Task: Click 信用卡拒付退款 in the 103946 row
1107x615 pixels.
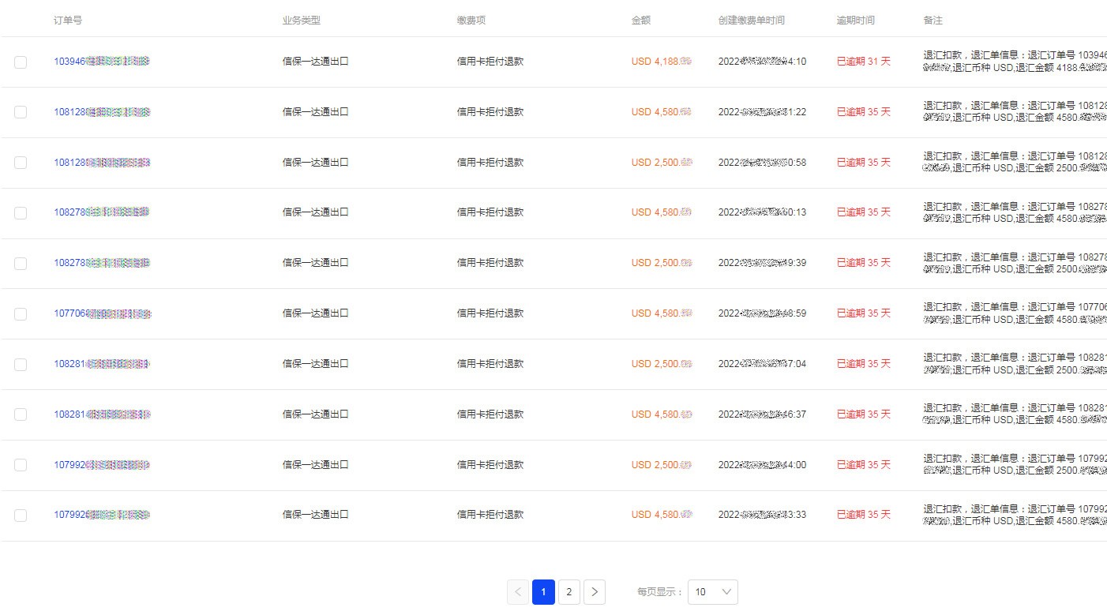Action: 490,62
